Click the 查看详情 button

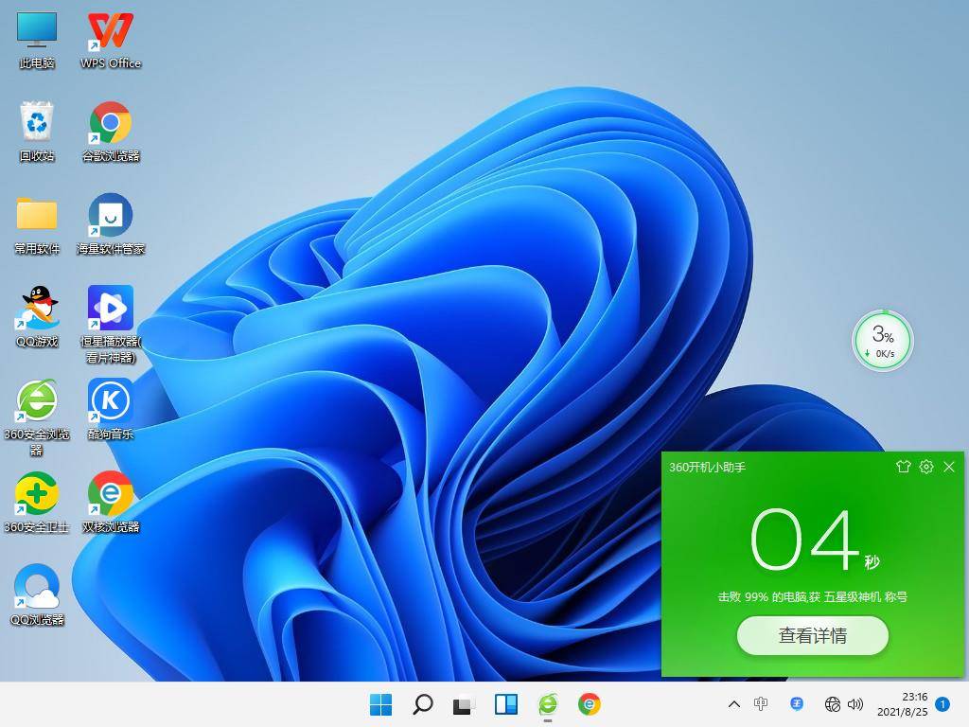(812, 636)
